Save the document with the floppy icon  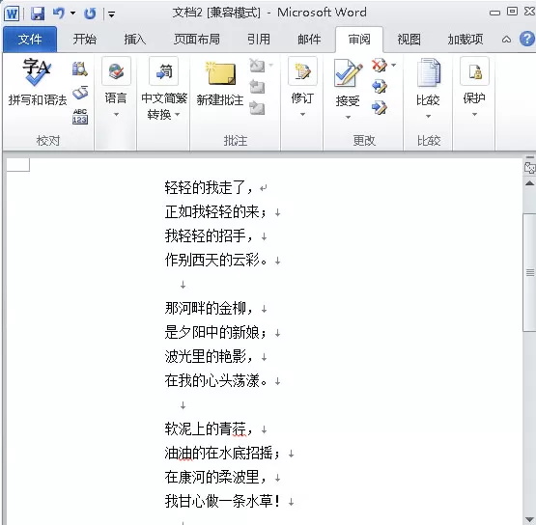tap(38, 14)
